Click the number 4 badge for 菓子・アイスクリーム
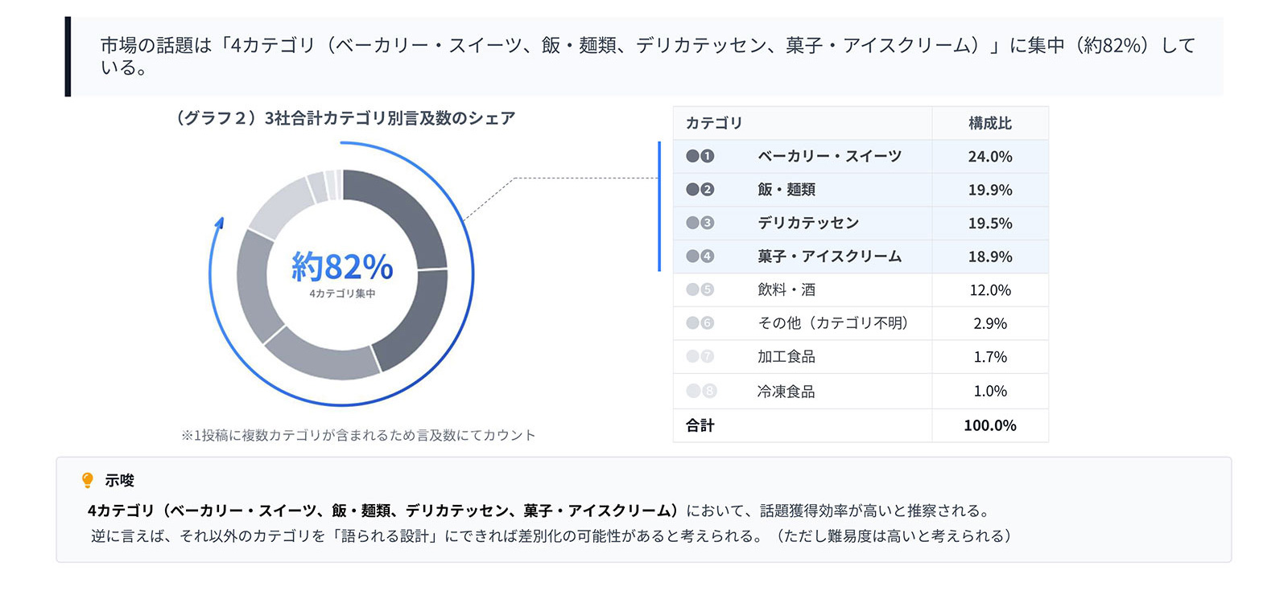This screenshot has height=595, width=1288. (708, 256)
